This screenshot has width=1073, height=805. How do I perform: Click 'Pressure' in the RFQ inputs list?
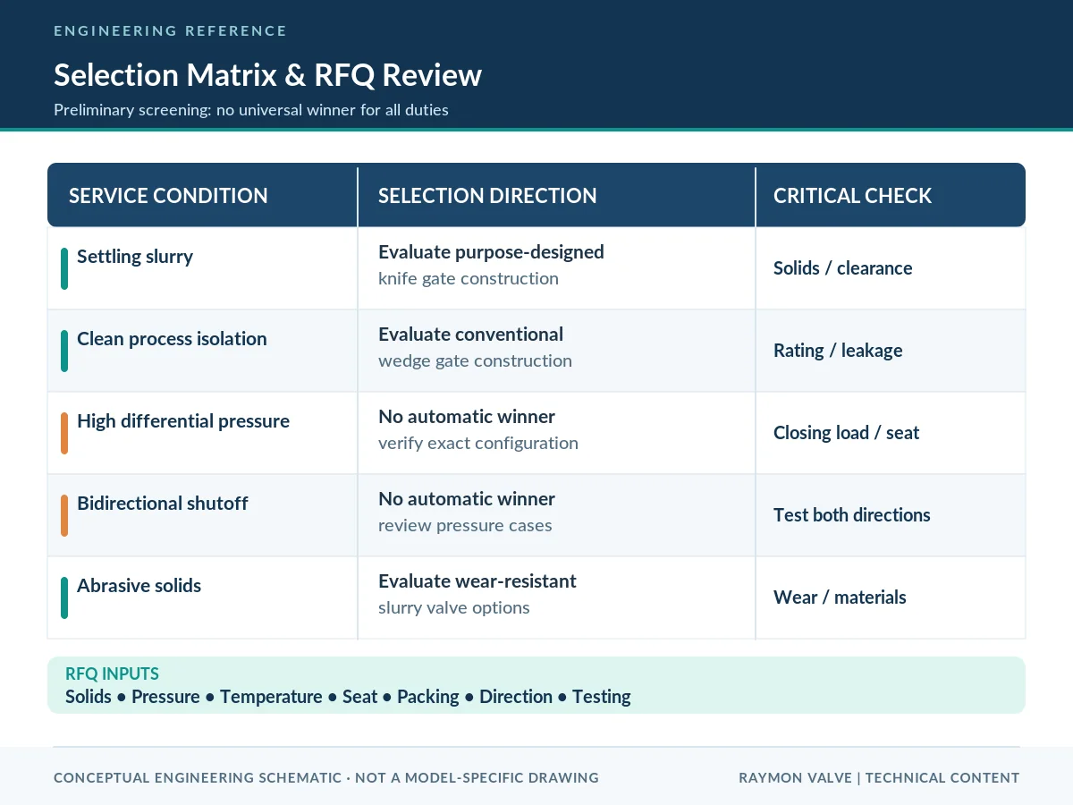[x=165, y=697]
